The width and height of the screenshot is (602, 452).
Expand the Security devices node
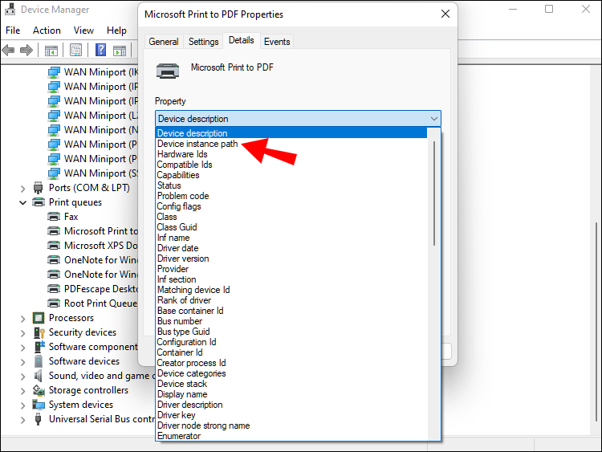coord(22,333)
